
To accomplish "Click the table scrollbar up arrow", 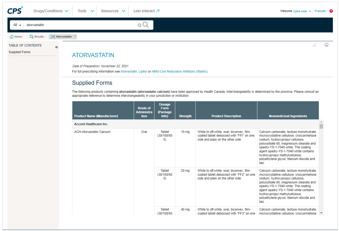I will 321,122.
